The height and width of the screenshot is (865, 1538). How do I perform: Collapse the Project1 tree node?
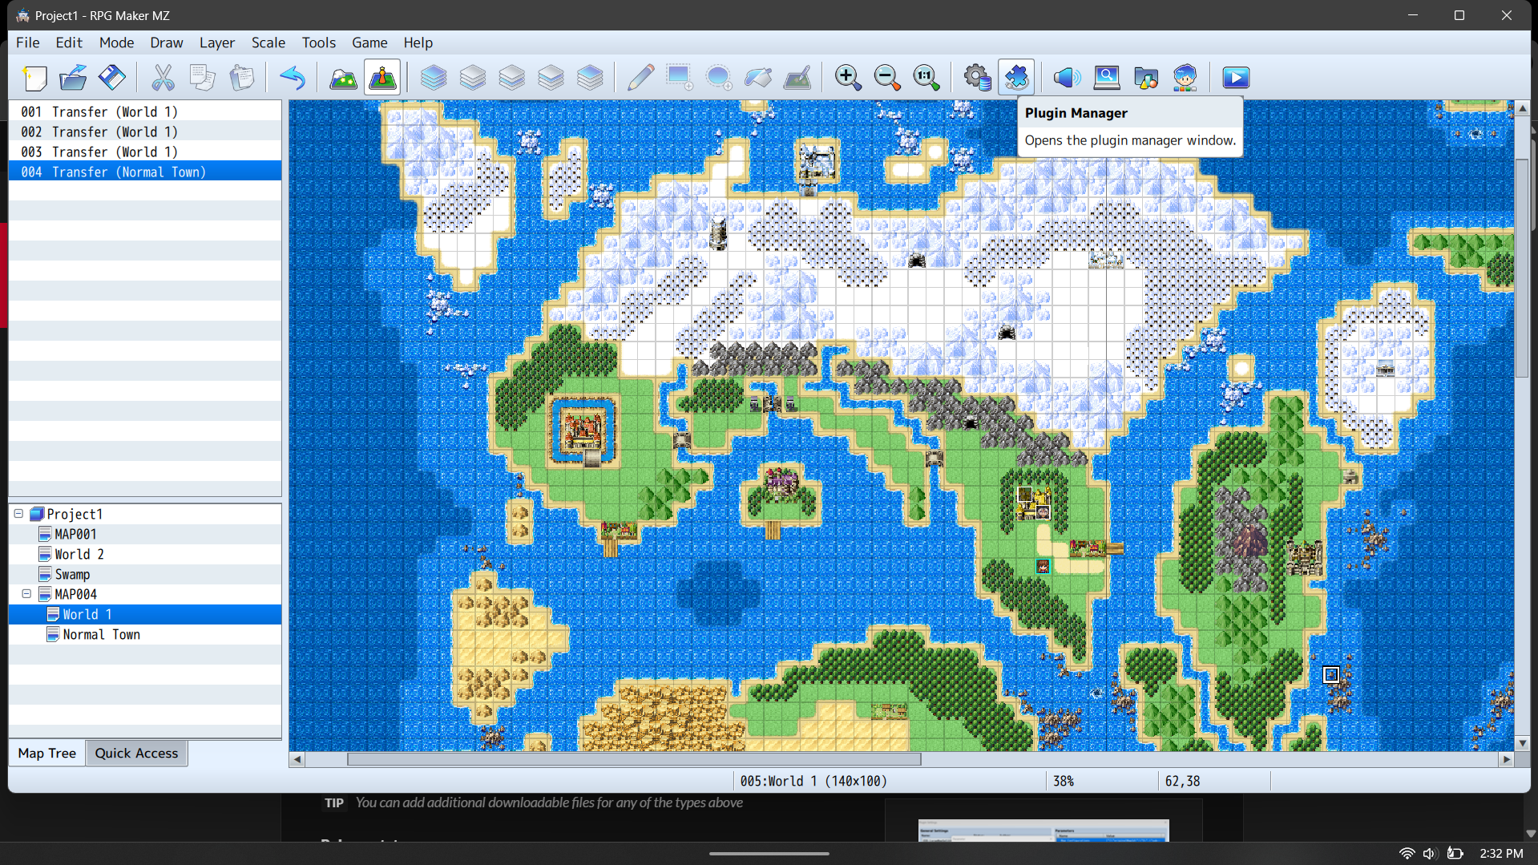click(x=18, y=514)
